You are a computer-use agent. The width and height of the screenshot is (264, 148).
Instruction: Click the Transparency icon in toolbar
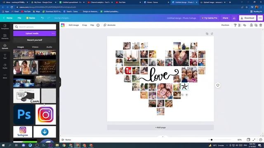(240, 25)
